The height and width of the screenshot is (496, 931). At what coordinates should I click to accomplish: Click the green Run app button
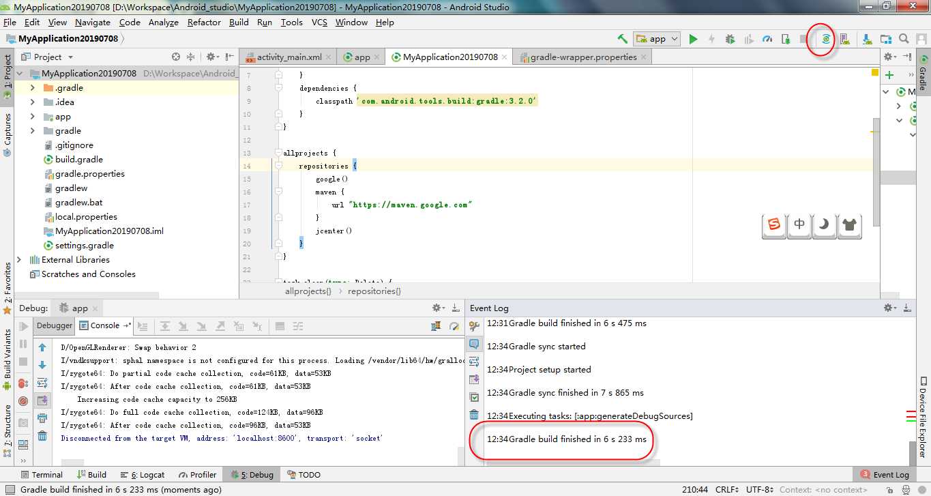(693, 40)
